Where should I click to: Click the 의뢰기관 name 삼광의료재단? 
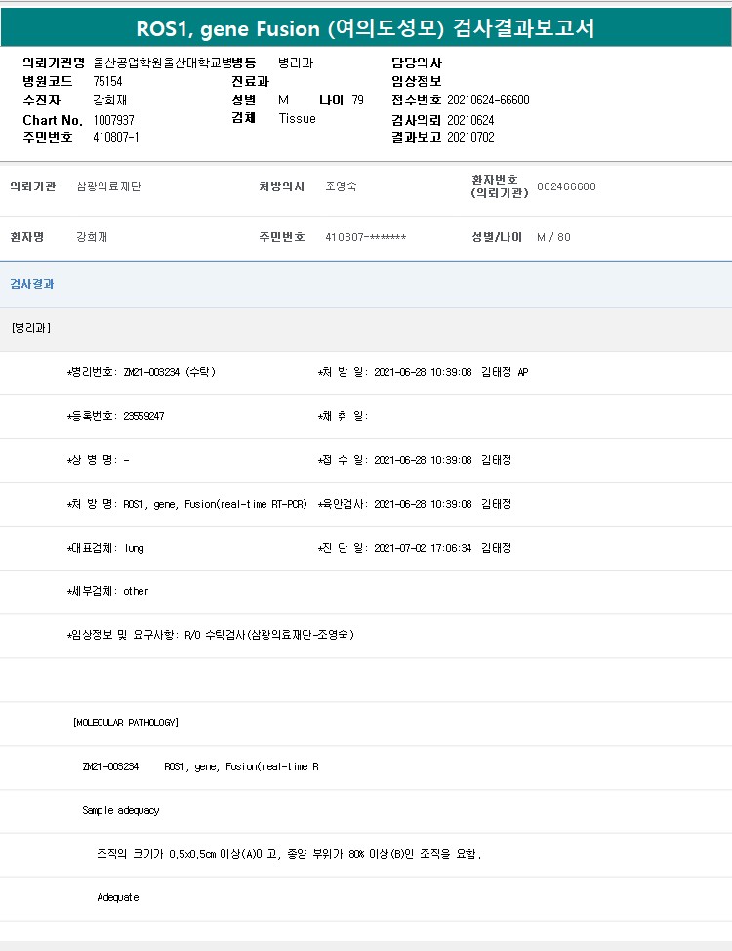[x=108, y=186]
